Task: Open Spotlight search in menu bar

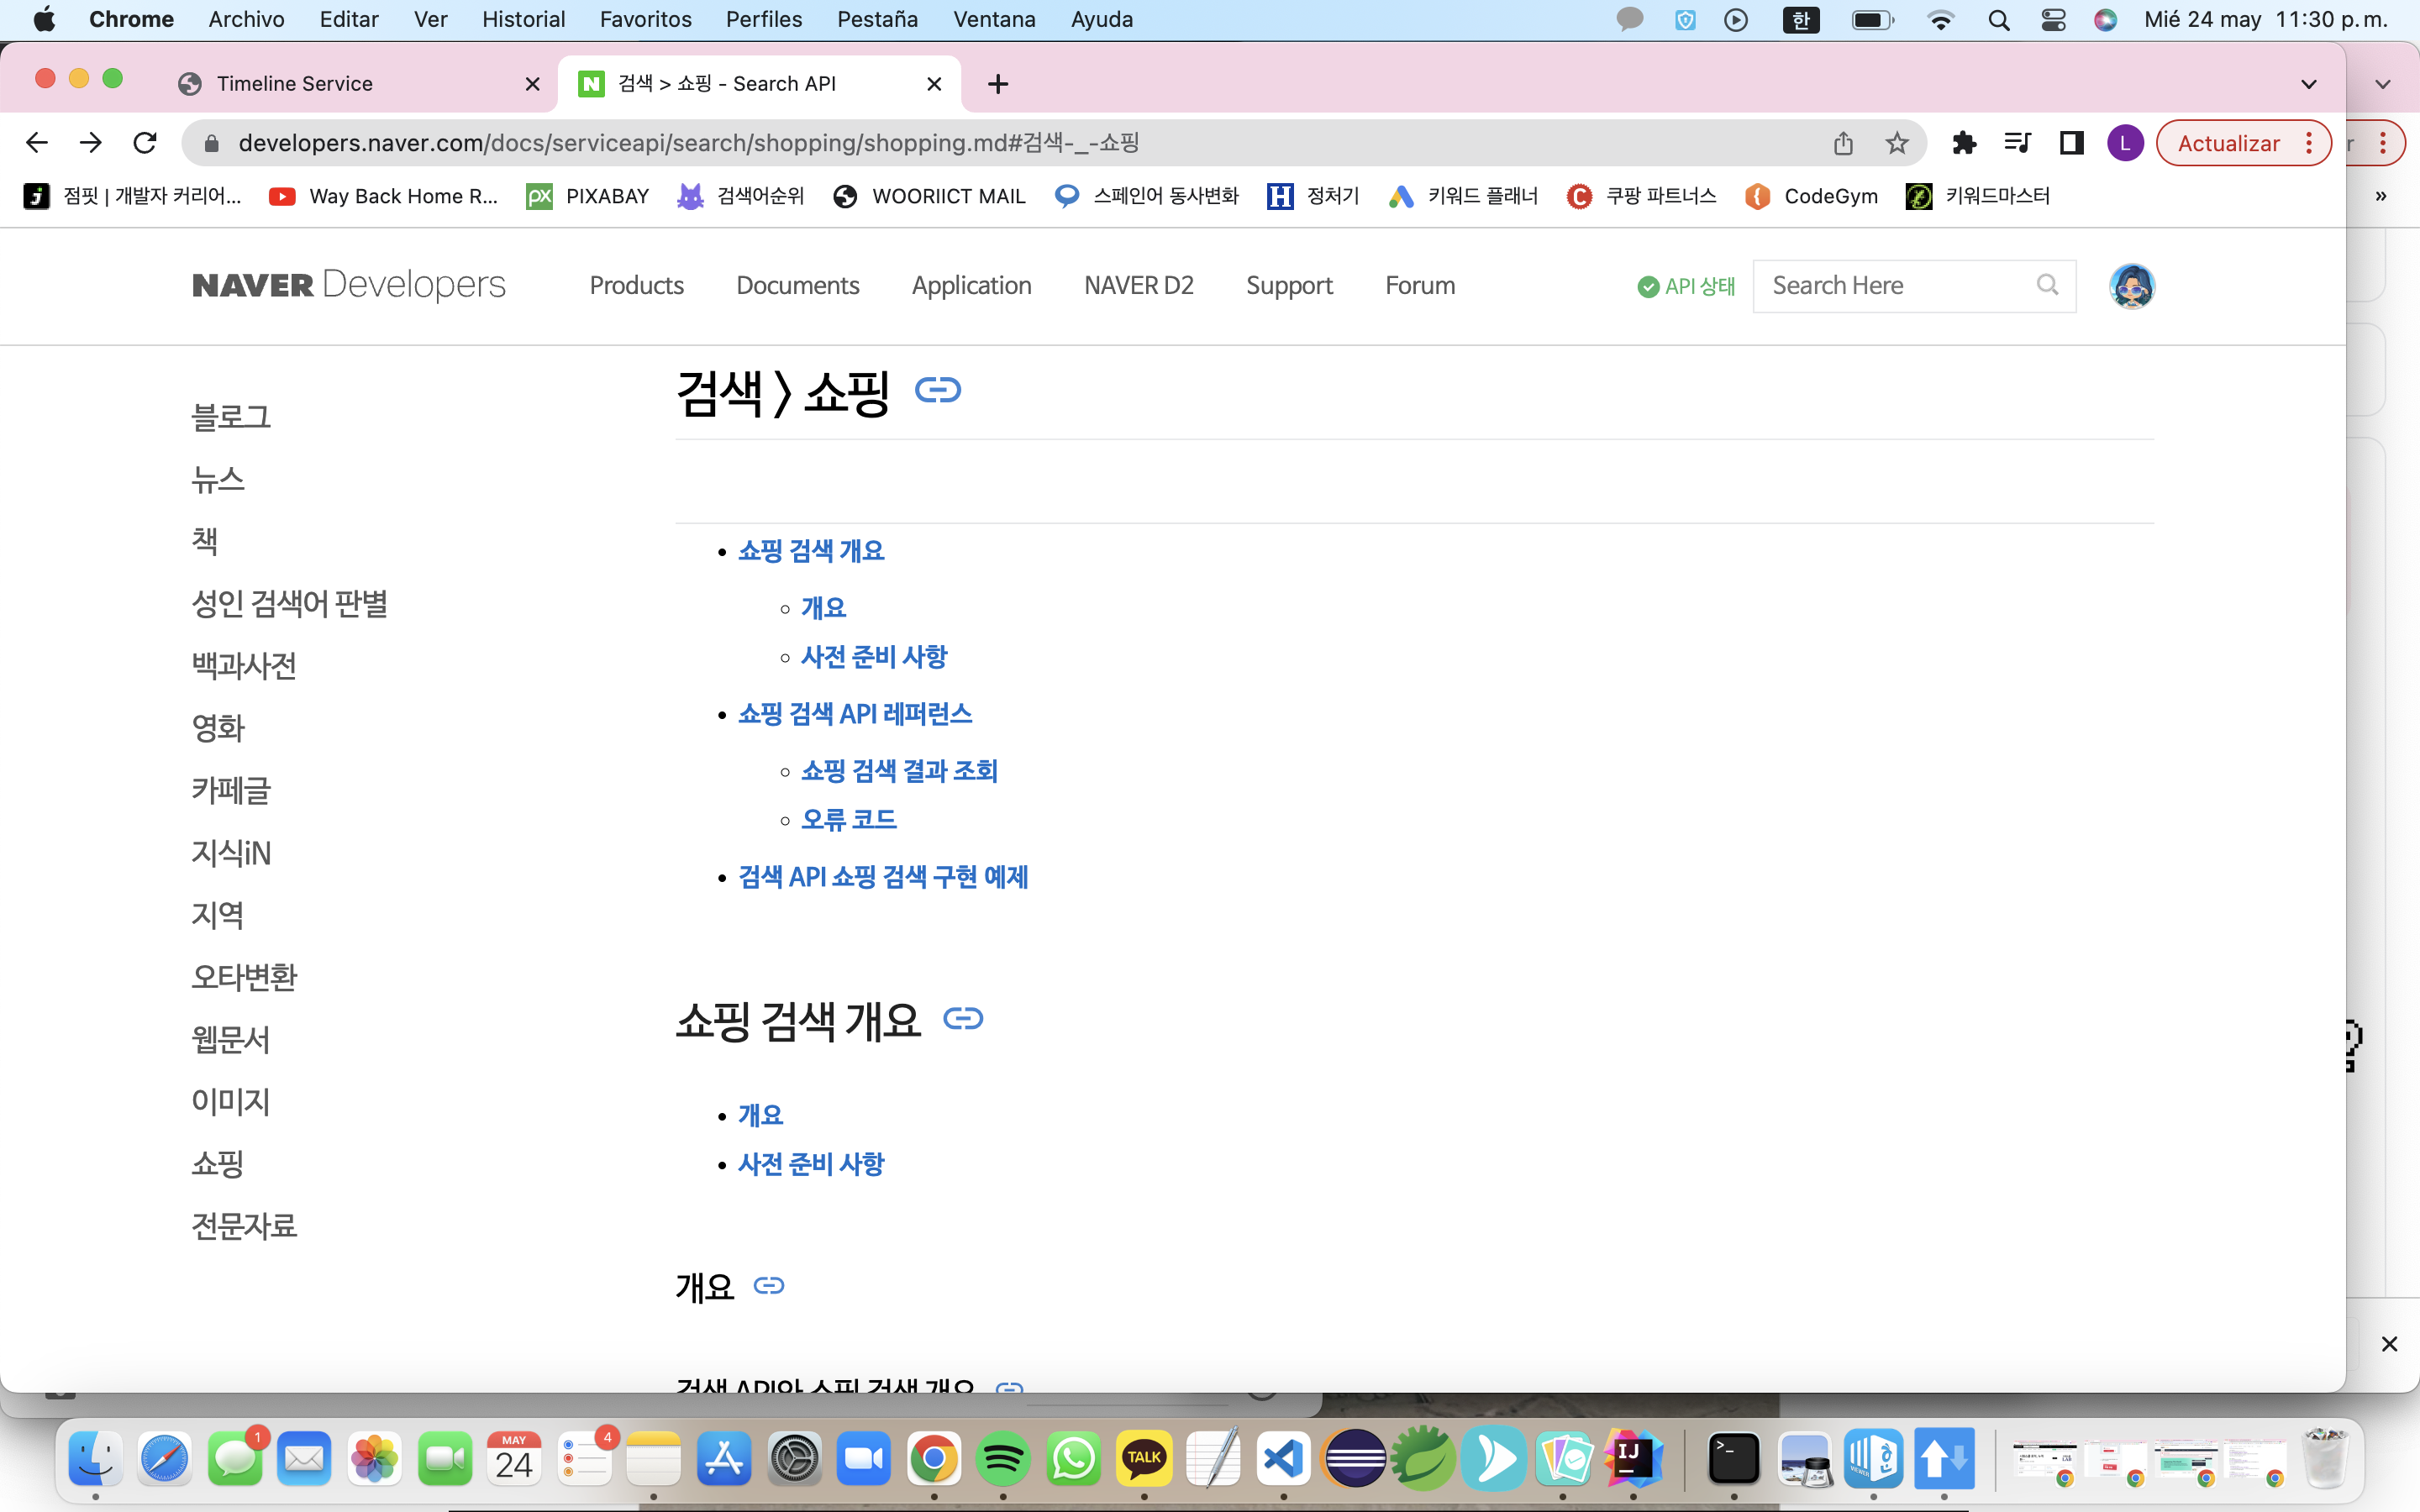Action: (x=1998, y=20)
